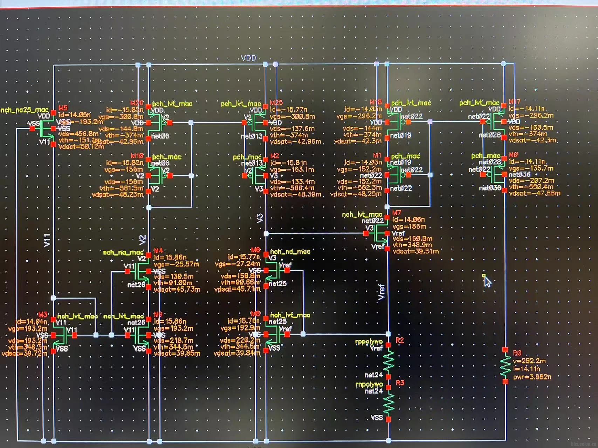Image resolution: width=598 pixels, height=448 pixels.
Task: Select the R3 resistor symbol
Action: (x=388, y=403)
